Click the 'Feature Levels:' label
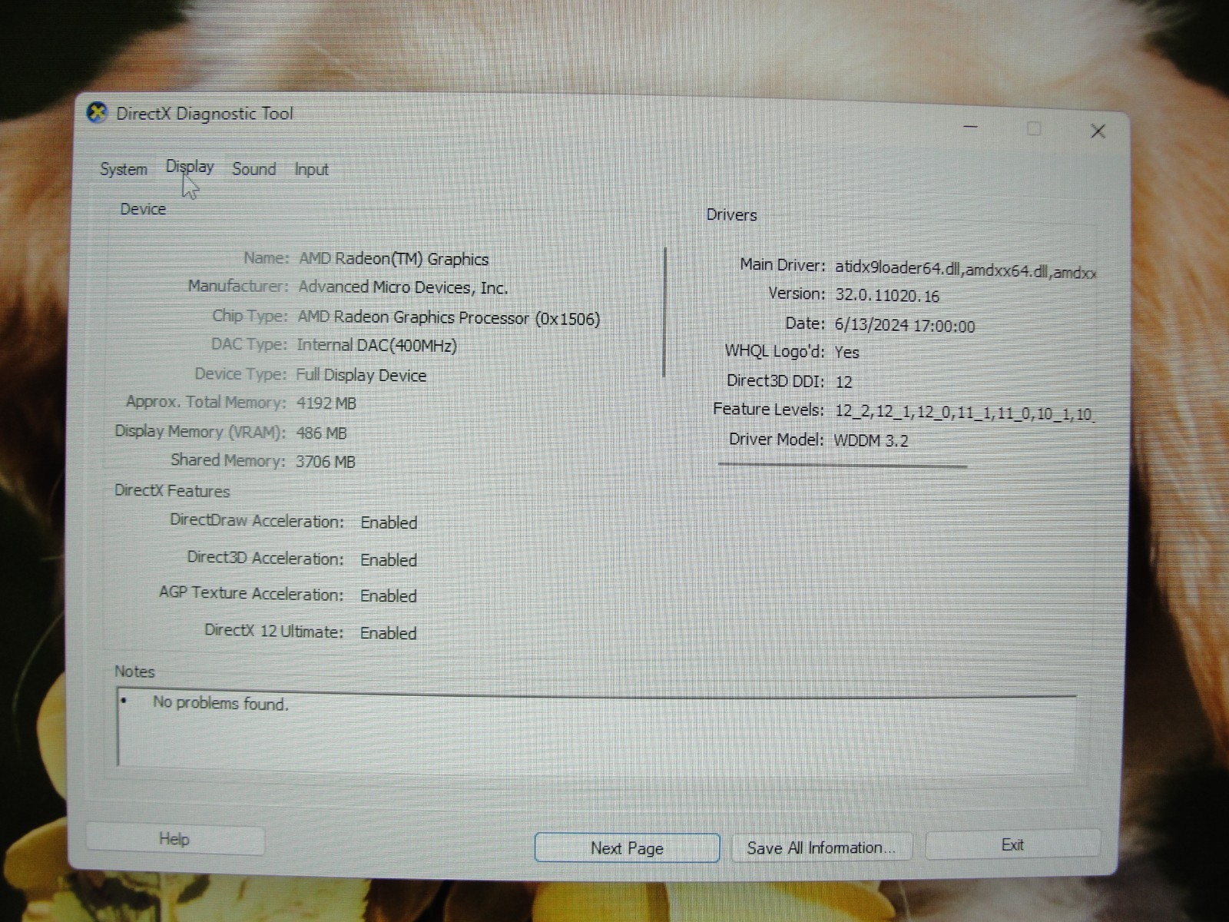Image resolution: width=1229 pixels, height=922 pixels. (x=768, y=410)
